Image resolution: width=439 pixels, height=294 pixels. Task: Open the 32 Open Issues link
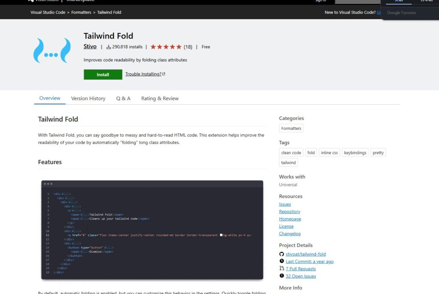click(301, 276)
